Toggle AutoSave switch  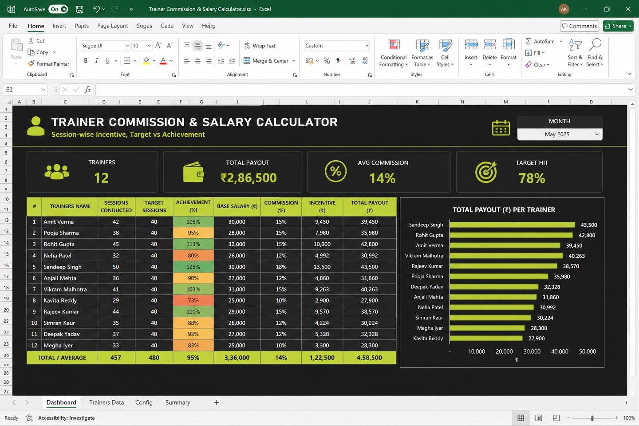point(59,9)
